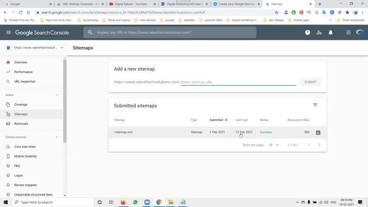Viewport: 368px width, 207px height.
Task: Go to browser home page
Action: click(x=28, y=13)
